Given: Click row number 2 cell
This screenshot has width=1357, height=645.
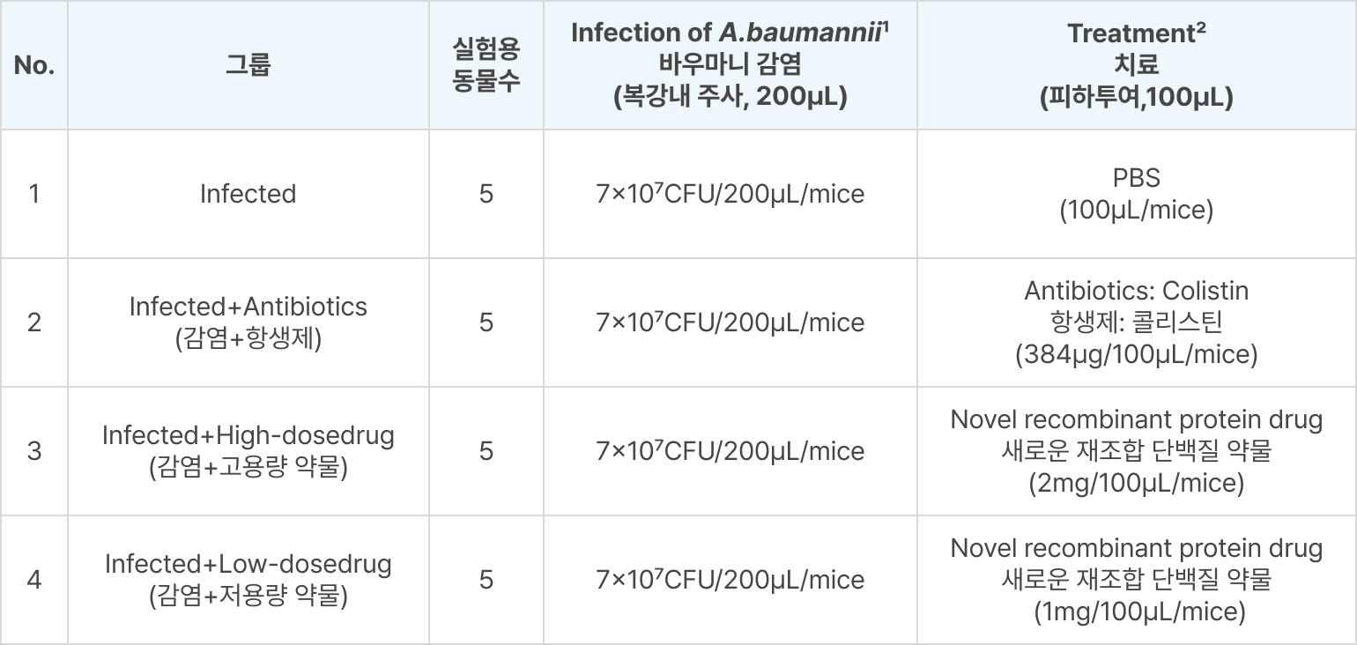Looking at the screenshot, I should pyautogui.click(x=34, y=322).
